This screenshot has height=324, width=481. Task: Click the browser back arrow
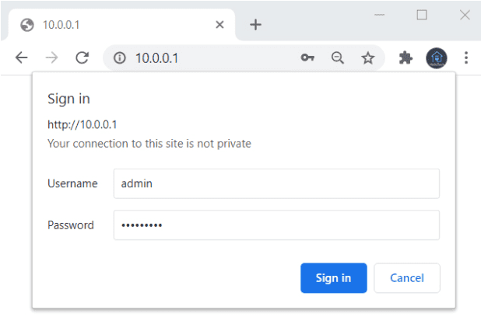(22, 57)
